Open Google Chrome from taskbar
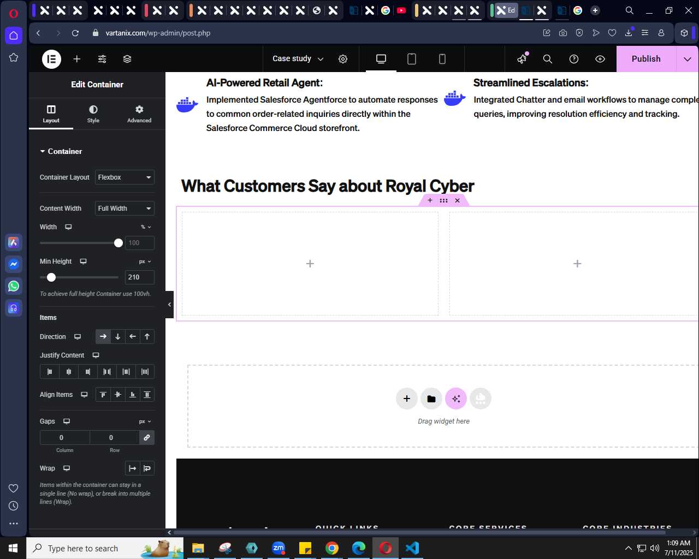This screenshot has height=559, width=699. 332,548
